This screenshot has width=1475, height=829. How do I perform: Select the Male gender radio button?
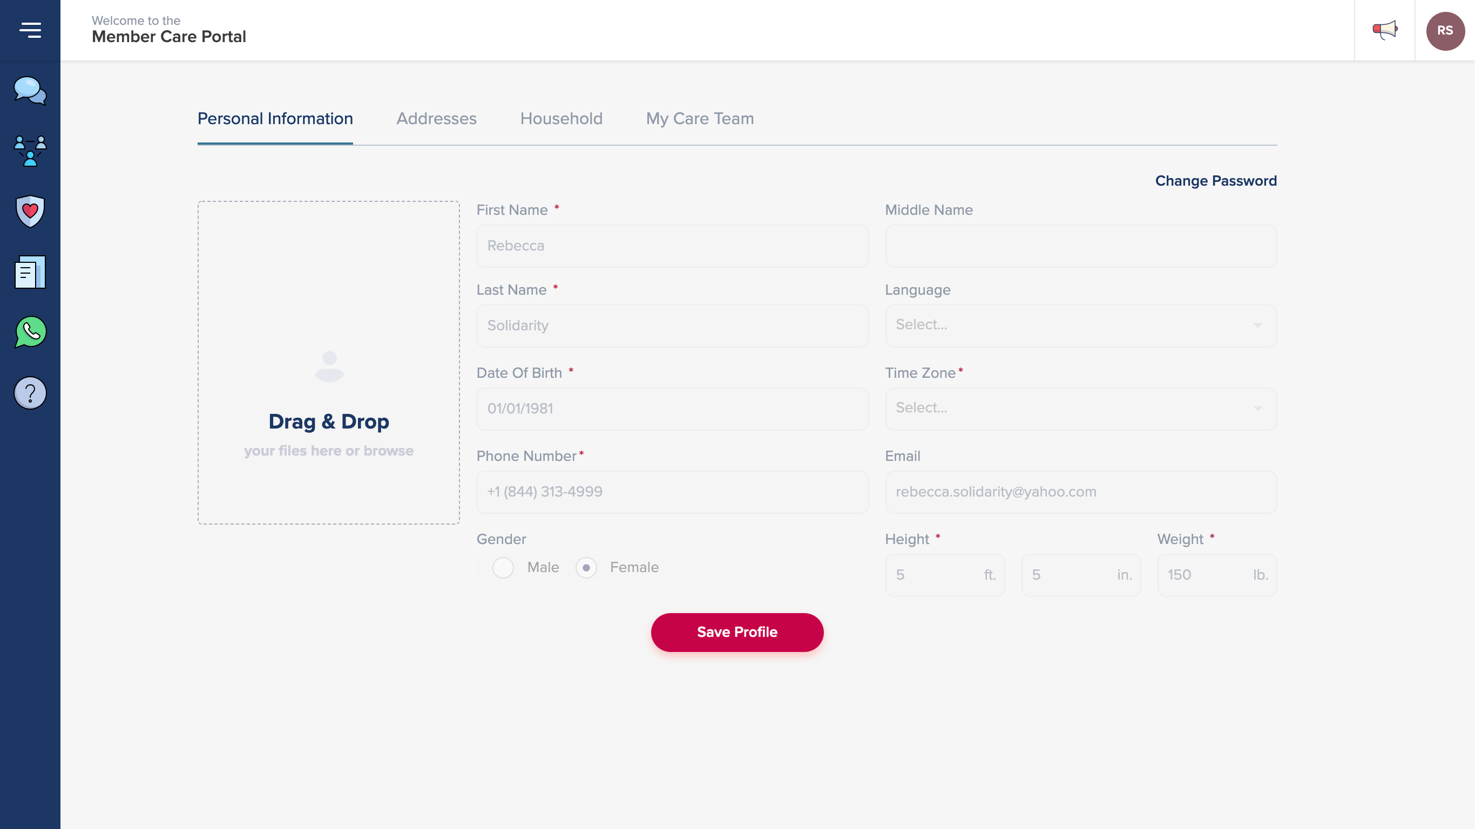(x=503, y=567)
